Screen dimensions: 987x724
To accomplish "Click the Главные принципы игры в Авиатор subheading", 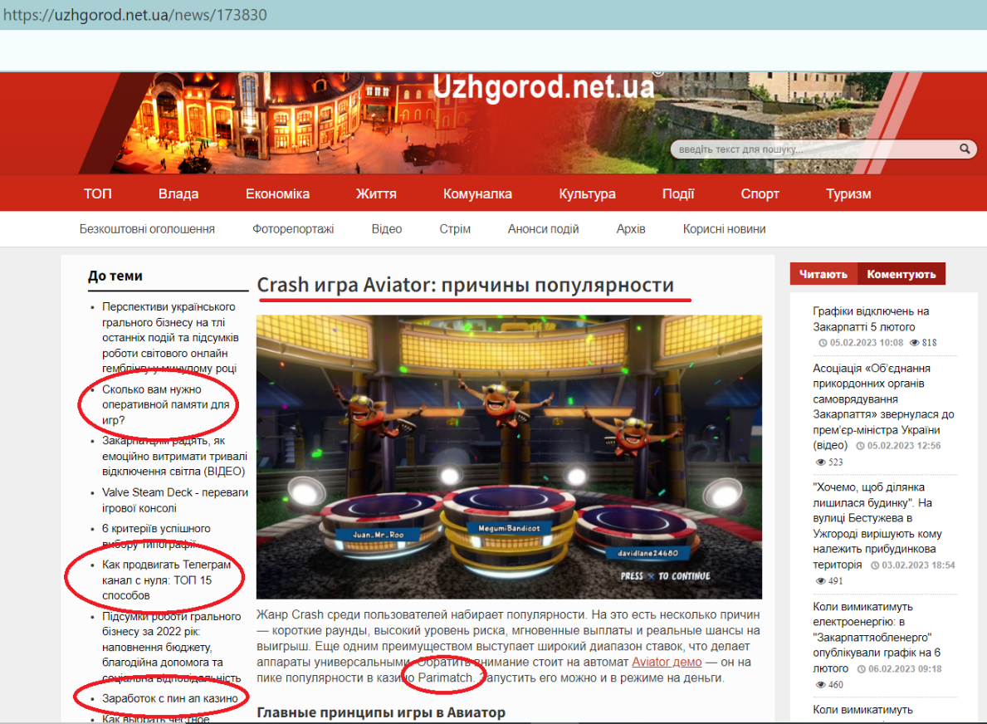I will tap(381, 712).
